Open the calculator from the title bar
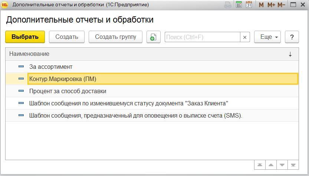This screenshot has width=309, height=176. (239, 5)
